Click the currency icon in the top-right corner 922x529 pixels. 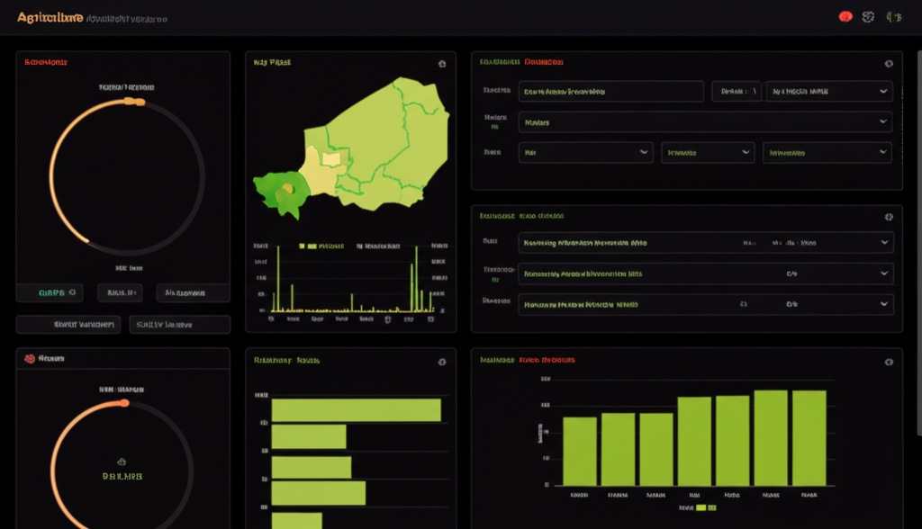pos(894,15)
